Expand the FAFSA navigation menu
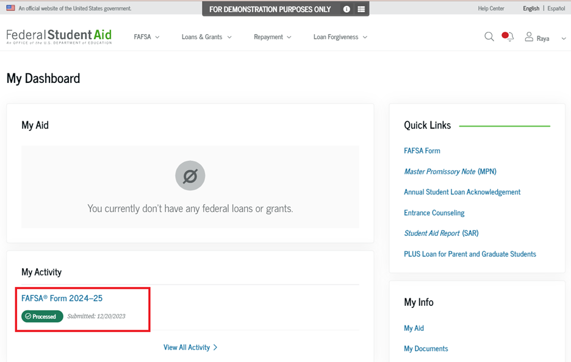Viewport: 571px width, 362px height. [x=146, y=37]
